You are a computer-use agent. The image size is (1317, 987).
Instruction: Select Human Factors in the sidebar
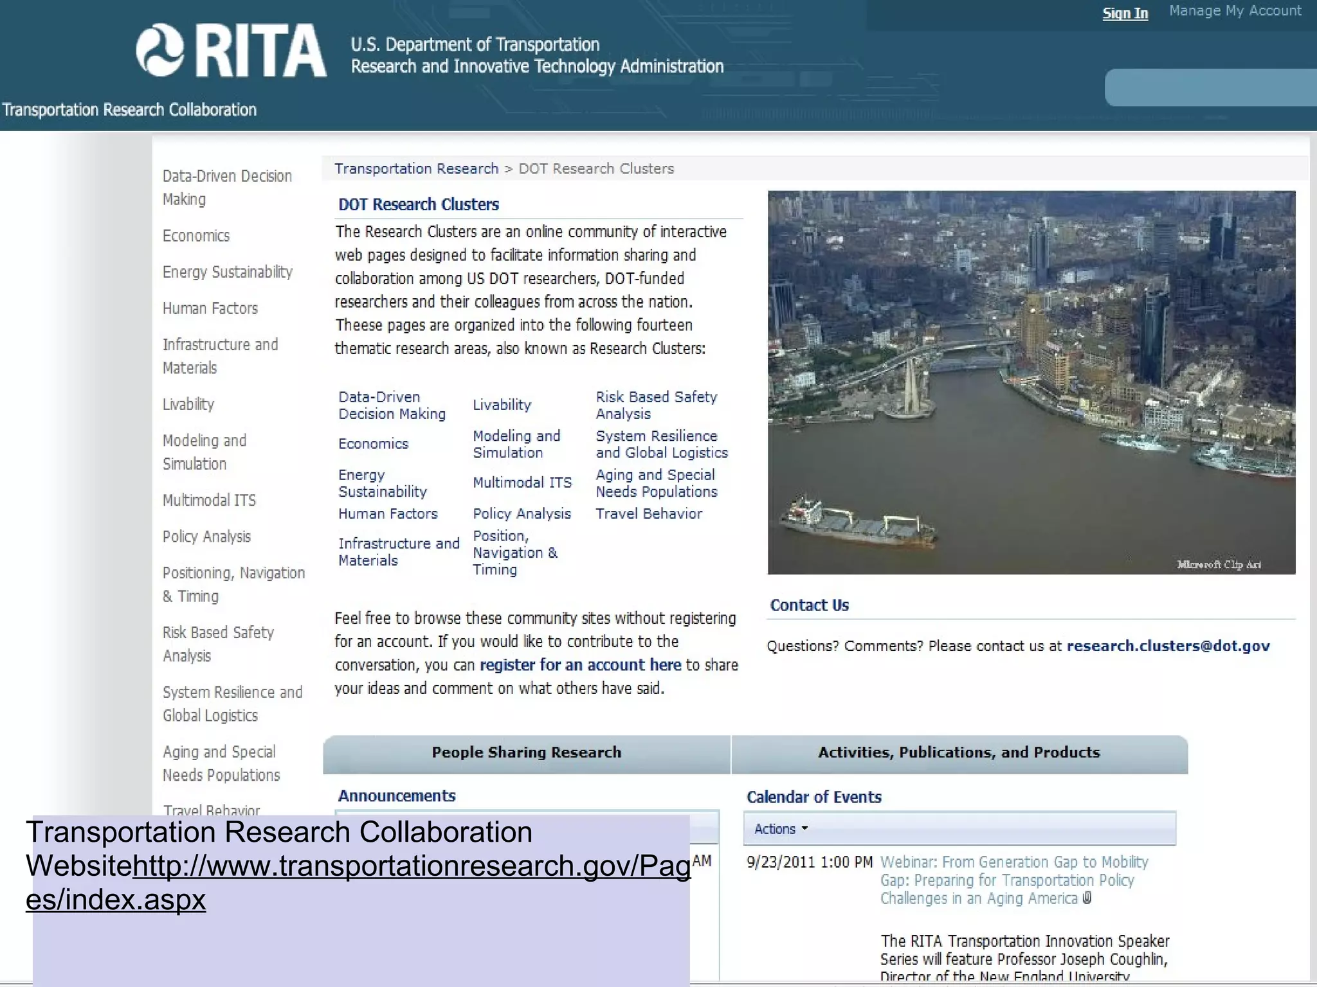210,308
